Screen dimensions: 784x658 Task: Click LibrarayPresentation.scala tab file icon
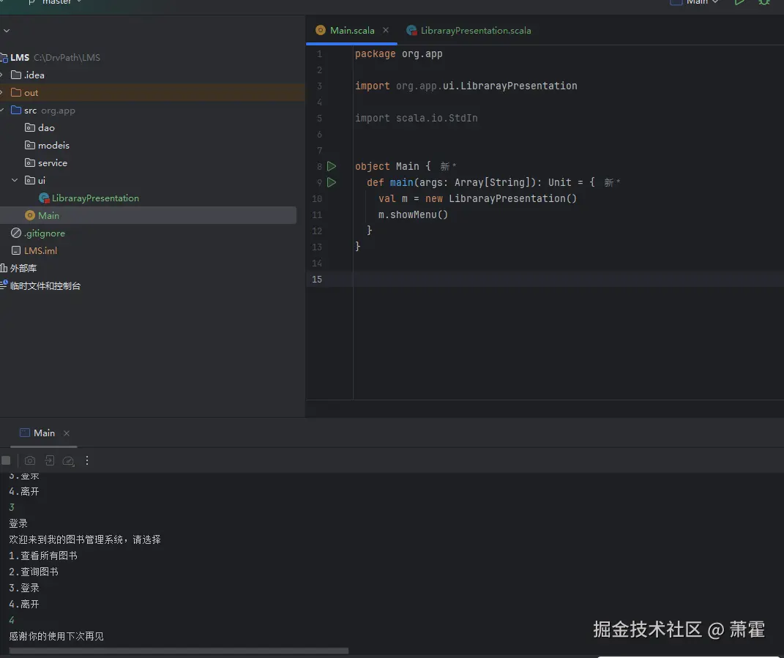pyautogui.click(x=411, y=31)
